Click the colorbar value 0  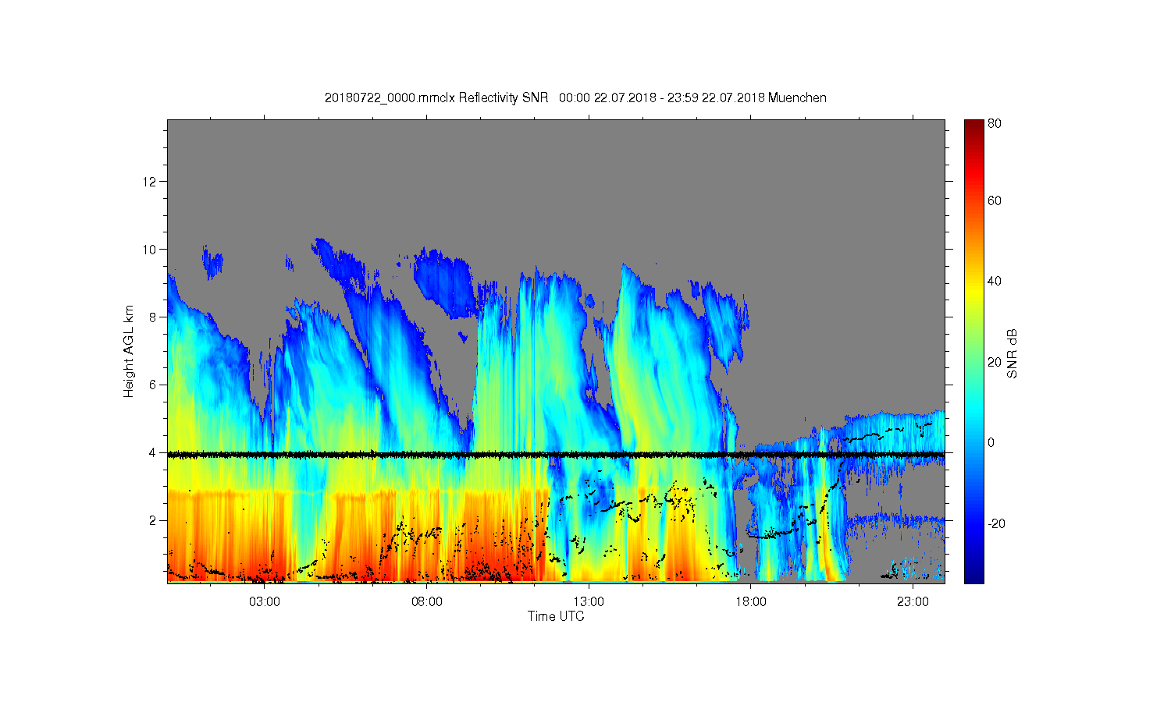click(991, 442)
